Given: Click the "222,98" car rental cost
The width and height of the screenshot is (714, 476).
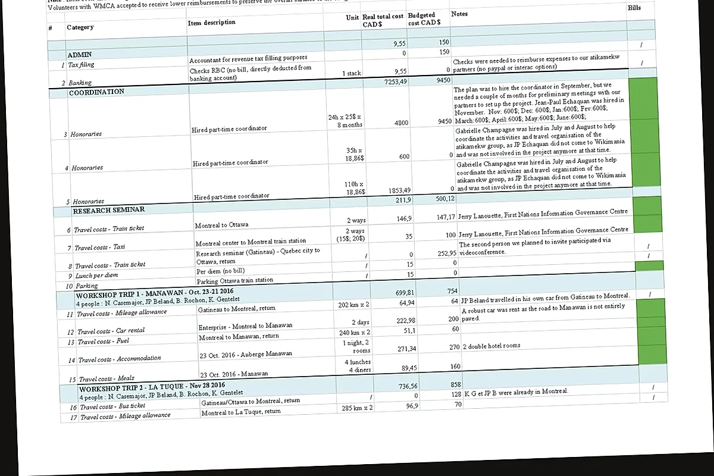Looking at the screenshot, I should click(x=406, y=321).
